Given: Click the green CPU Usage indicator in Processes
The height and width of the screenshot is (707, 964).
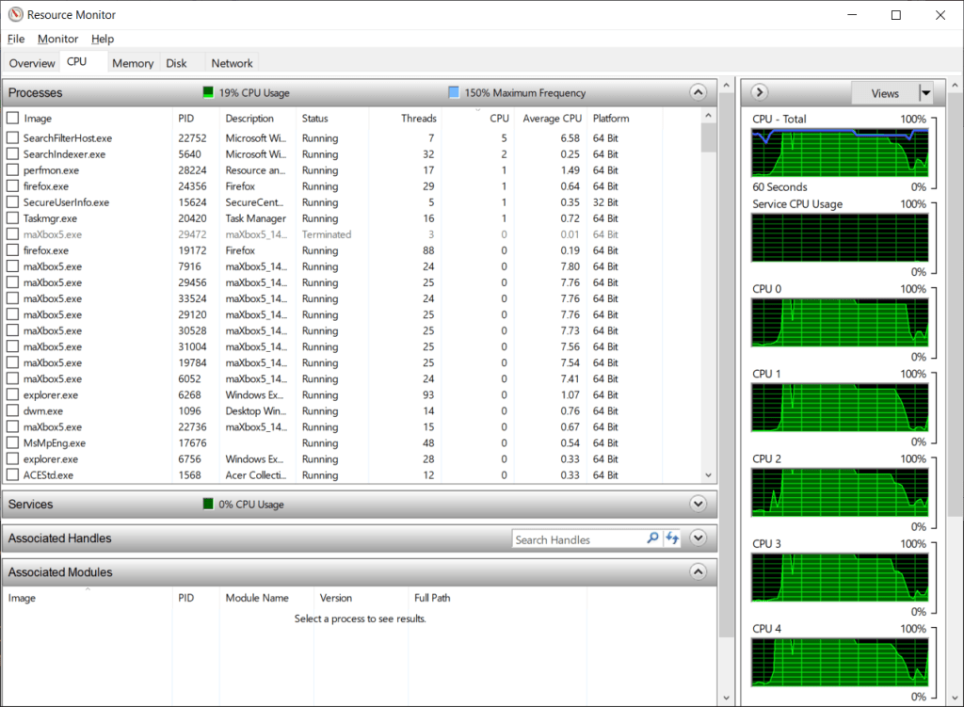Looking at the screenshot, I should 209,93.
